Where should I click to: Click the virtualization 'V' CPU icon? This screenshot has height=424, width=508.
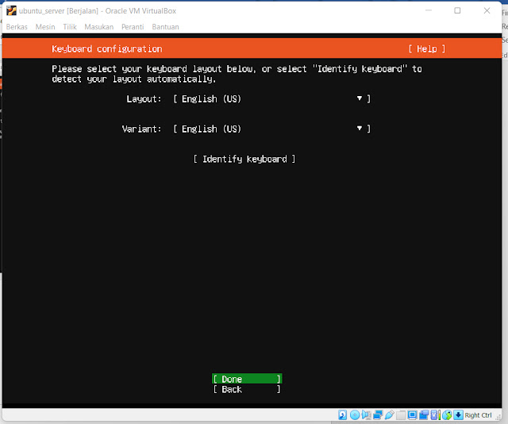click(434, 415)
